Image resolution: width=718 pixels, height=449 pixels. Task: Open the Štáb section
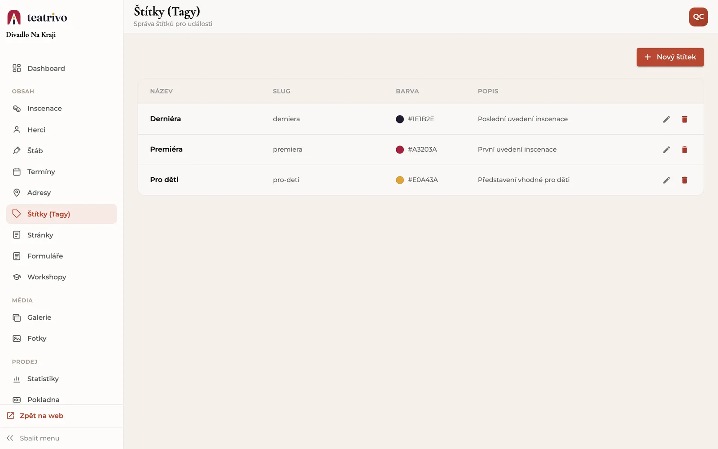(x=61, y=150)
